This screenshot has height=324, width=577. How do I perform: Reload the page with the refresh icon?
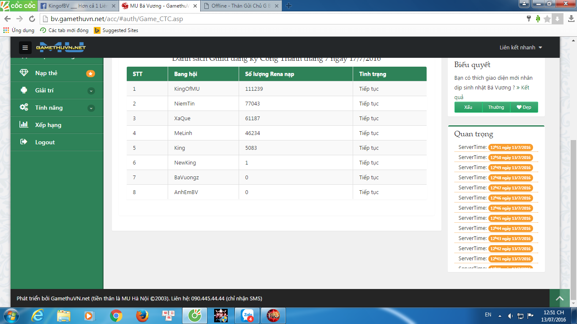pos(32,19)
